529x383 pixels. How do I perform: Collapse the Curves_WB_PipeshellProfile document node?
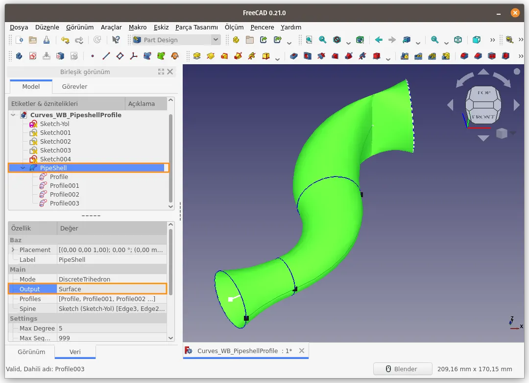[13, 115]
